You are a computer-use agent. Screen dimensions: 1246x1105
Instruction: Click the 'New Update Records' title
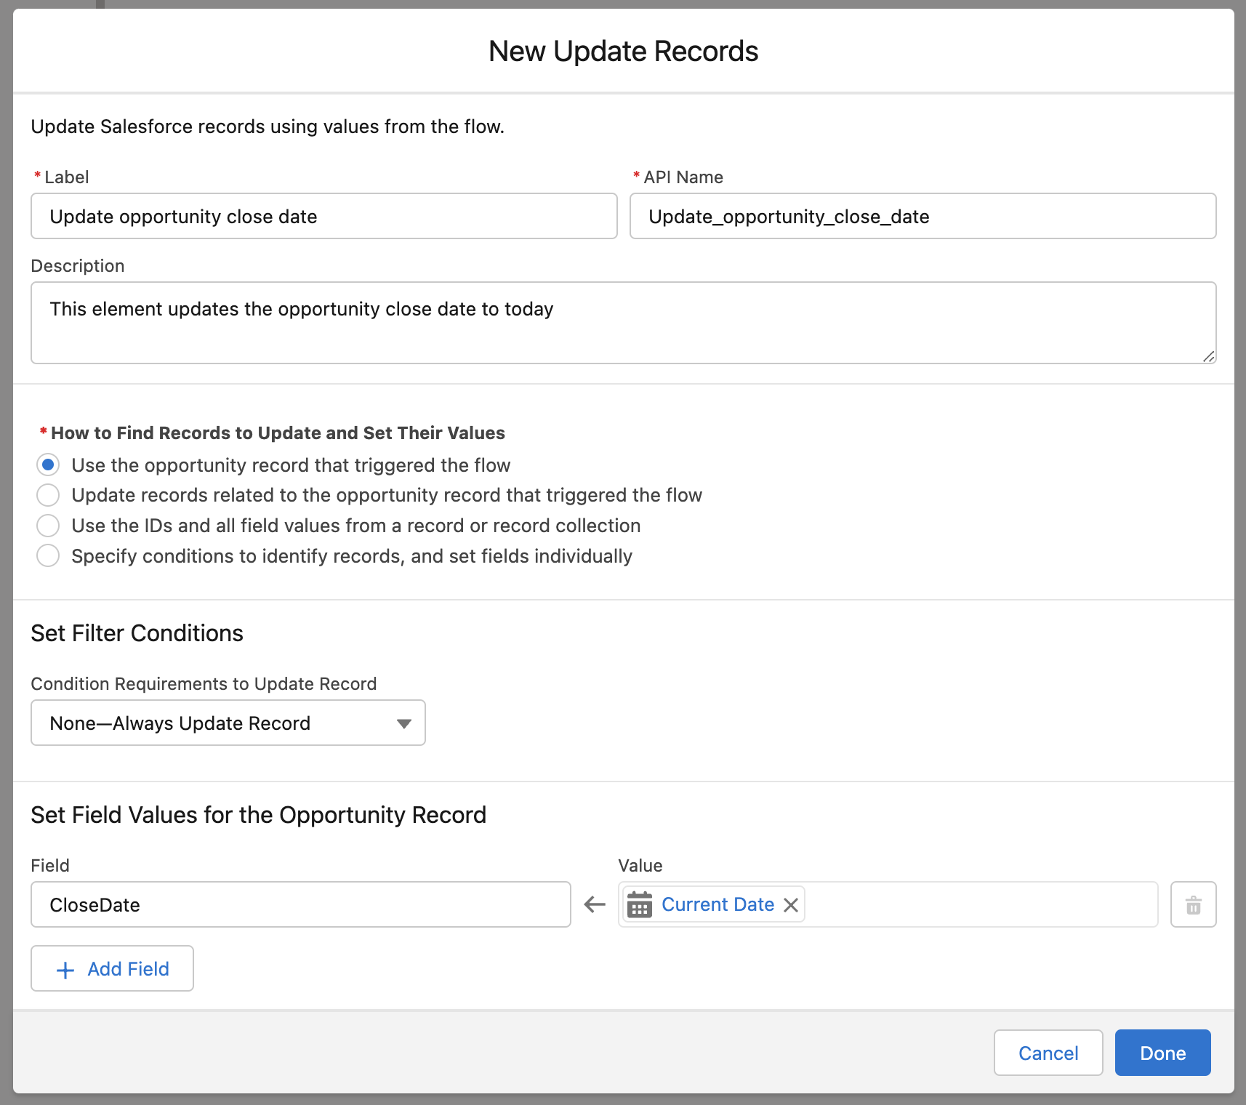coord(623,52)
